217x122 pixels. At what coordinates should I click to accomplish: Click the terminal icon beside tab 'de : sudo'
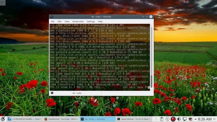52,93
